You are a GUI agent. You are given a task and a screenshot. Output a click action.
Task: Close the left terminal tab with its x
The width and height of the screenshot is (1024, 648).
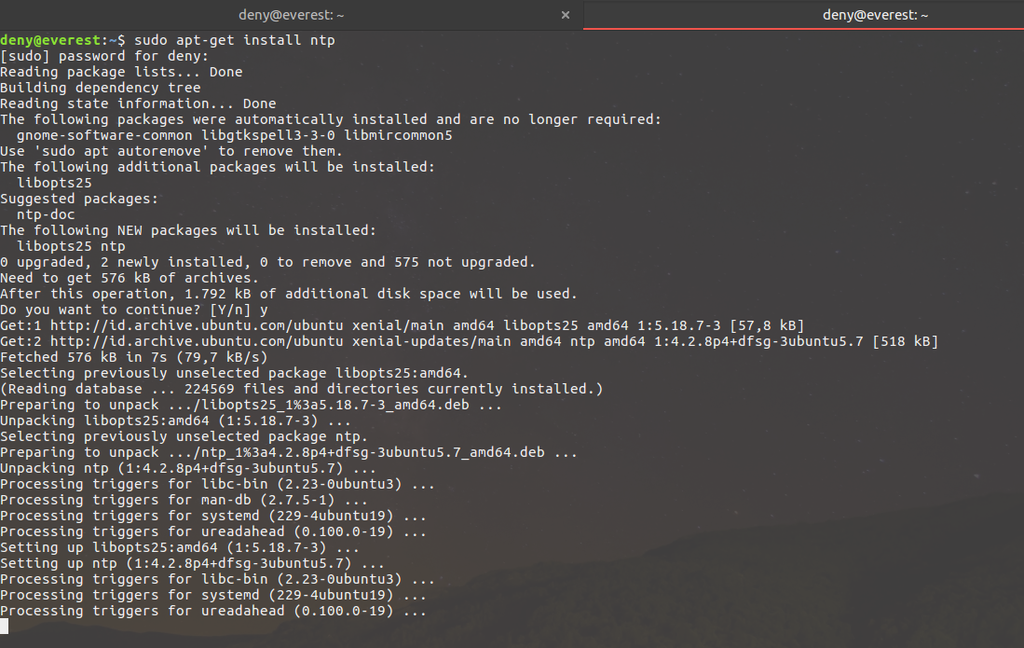point(566,15)
